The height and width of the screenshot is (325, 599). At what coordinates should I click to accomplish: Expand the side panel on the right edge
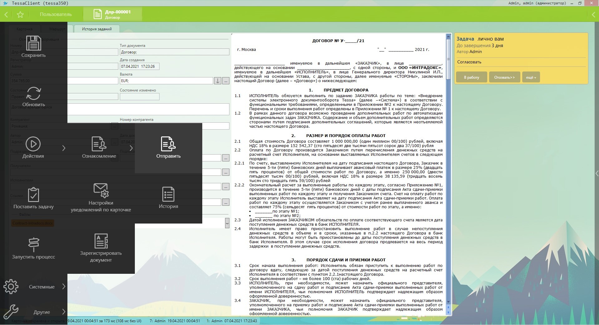click(x=597, y=173)
